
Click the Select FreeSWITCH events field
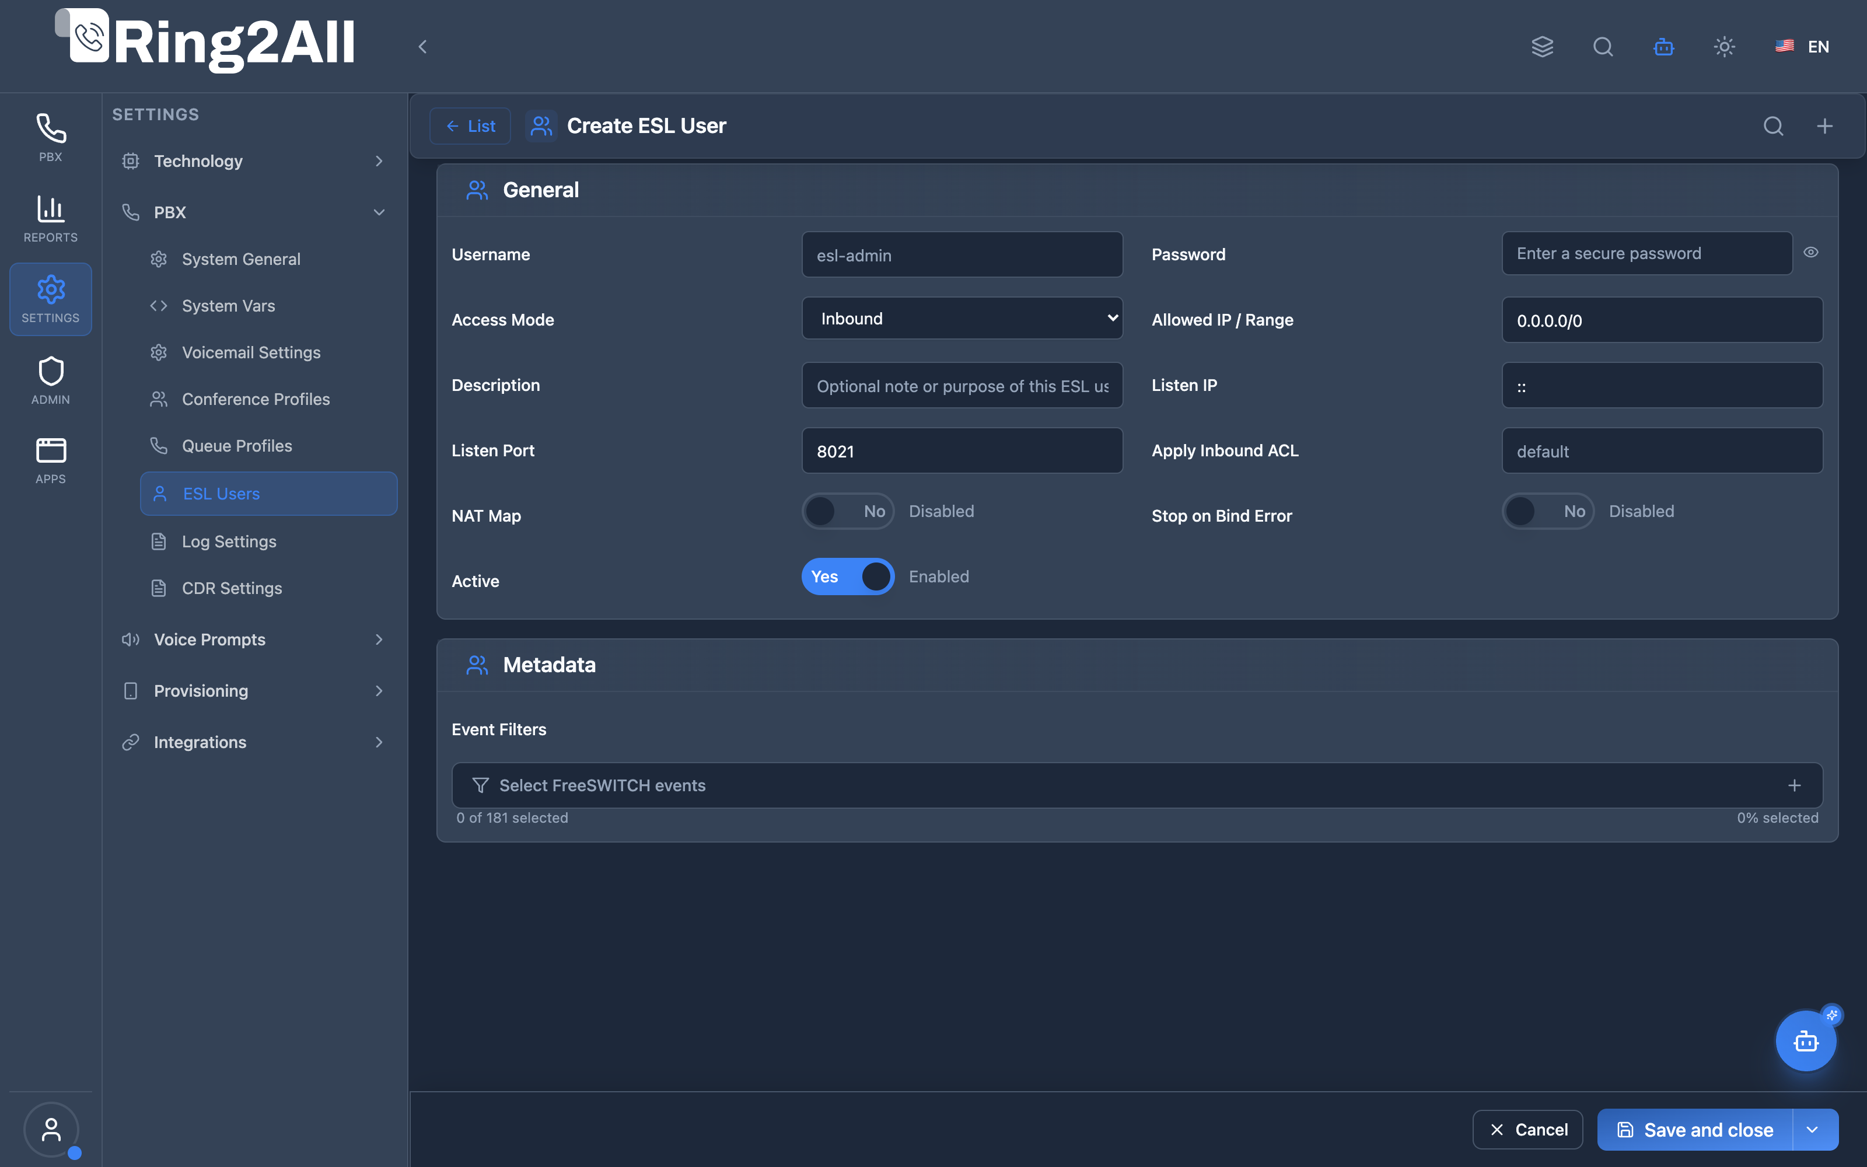[1137, 785]
